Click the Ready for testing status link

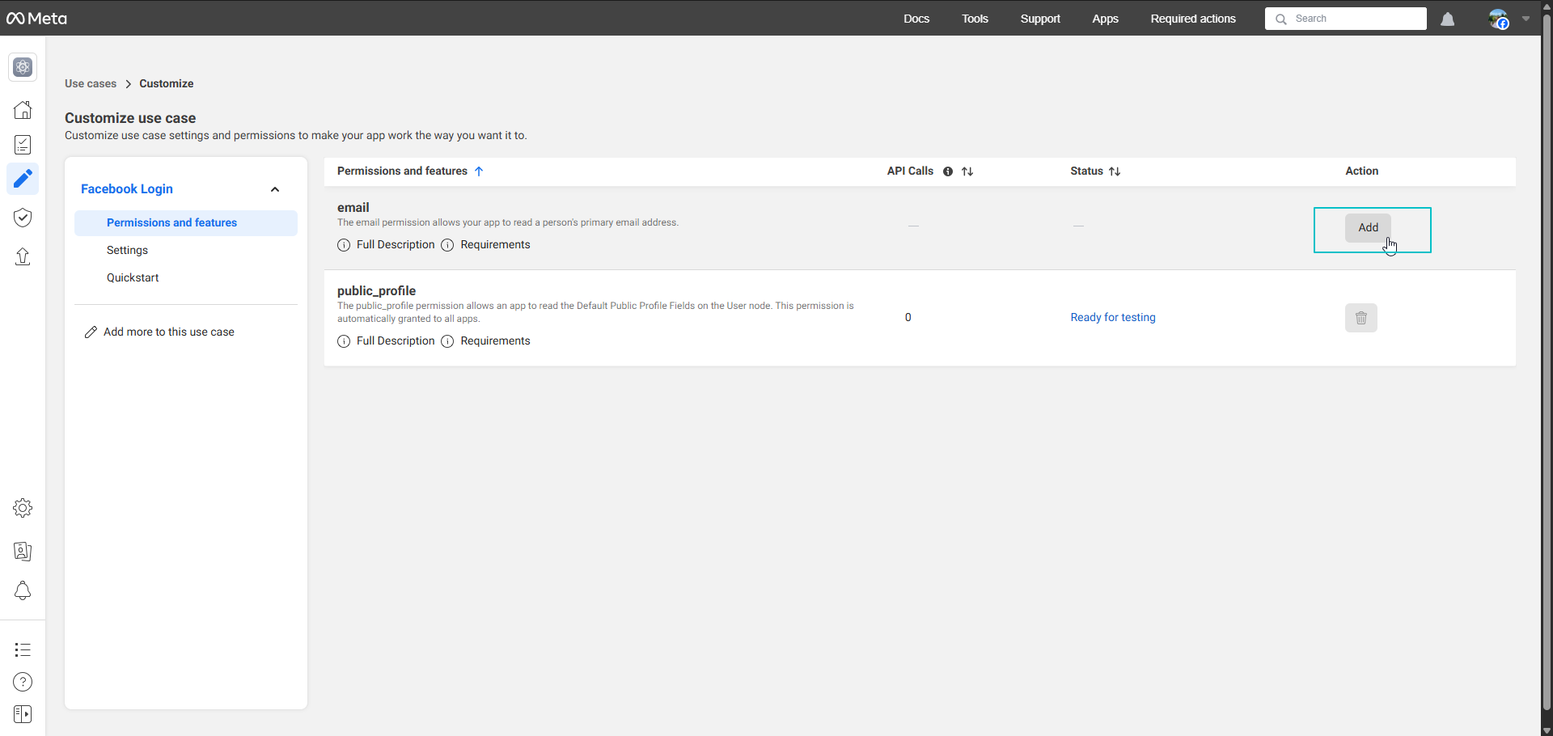coord(1112,318)
